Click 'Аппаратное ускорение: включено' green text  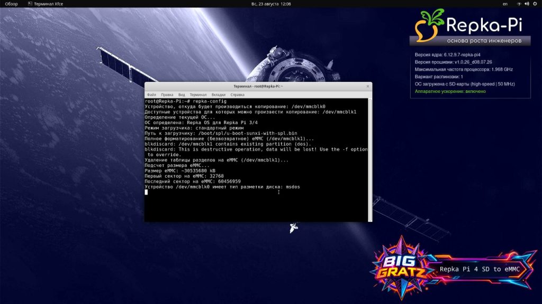(450, 91)
